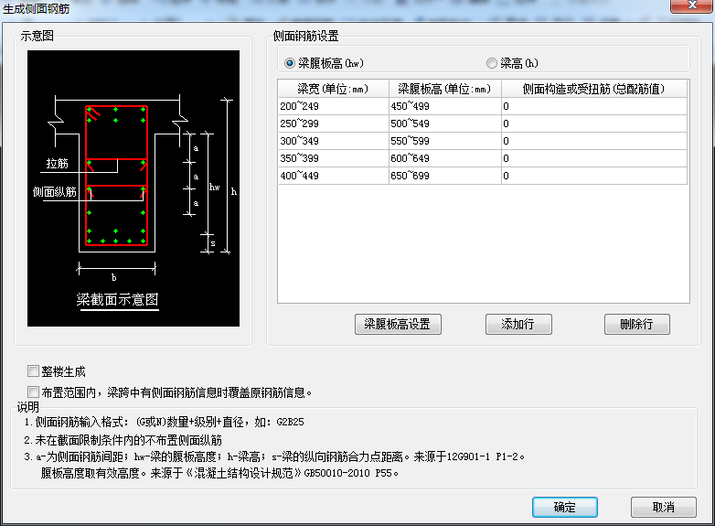715x526 pixels.
Task: Select the 650~699 web height cell
Action: tap(445, 176)
